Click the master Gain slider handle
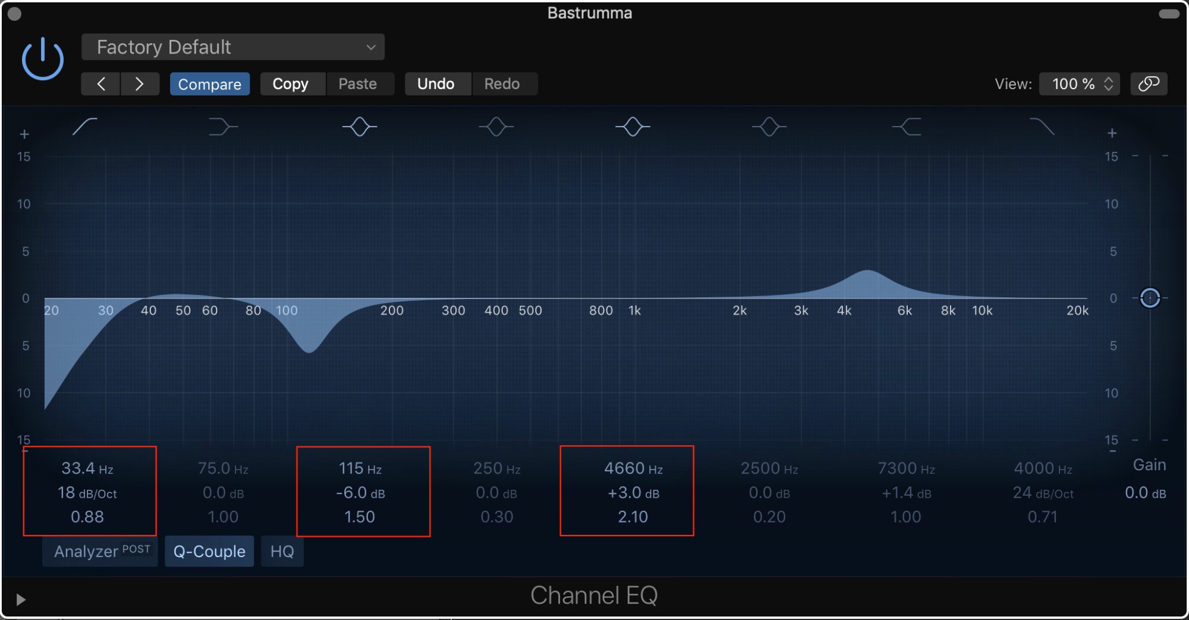The height and width of the screenshot is (620, 1189). (1150, 298)
